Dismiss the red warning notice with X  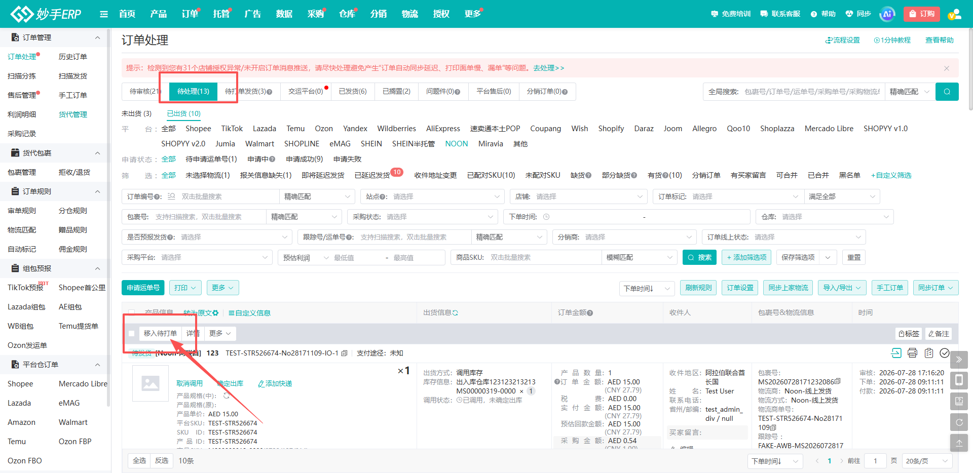(x=946, y=68)
